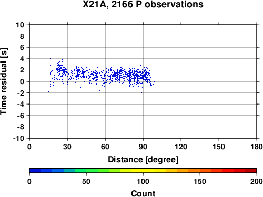The height and width of the screenshot is (197, 263).
Task: Click the y-axis tick label 10
Action: (20, 25)
